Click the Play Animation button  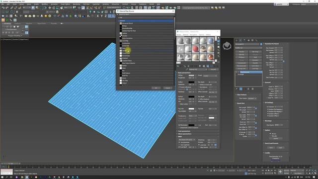[269, 171]
